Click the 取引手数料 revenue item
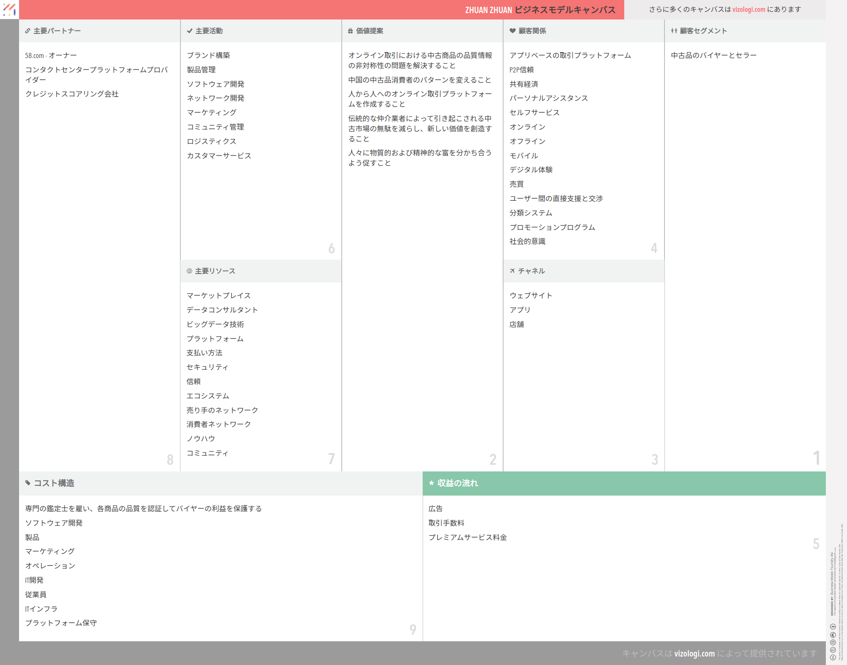 tap(446, 523)
